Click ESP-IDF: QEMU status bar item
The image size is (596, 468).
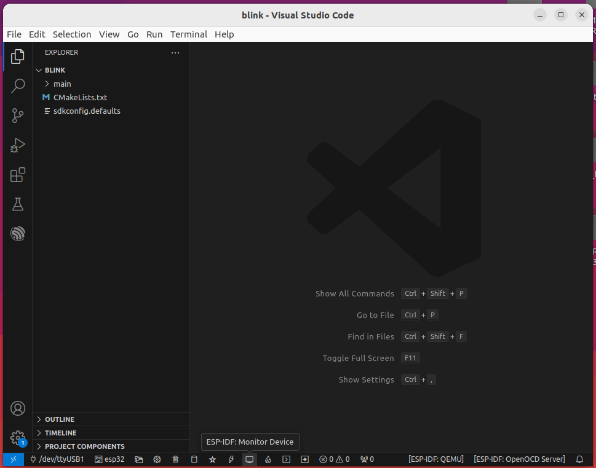[x=436, y=459]
